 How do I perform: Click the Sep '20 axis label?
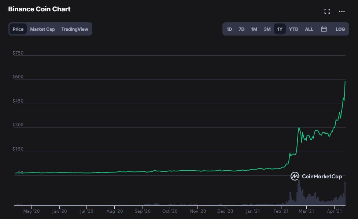143,211
